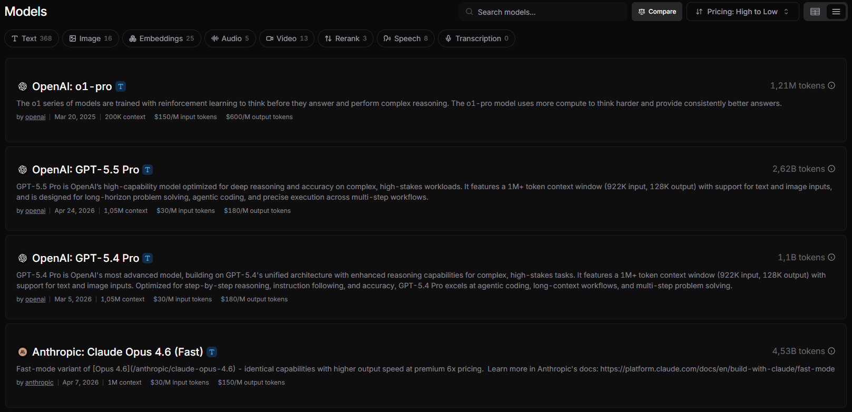Filter models by Transcription
852x412 pixels.
[476, 38]
